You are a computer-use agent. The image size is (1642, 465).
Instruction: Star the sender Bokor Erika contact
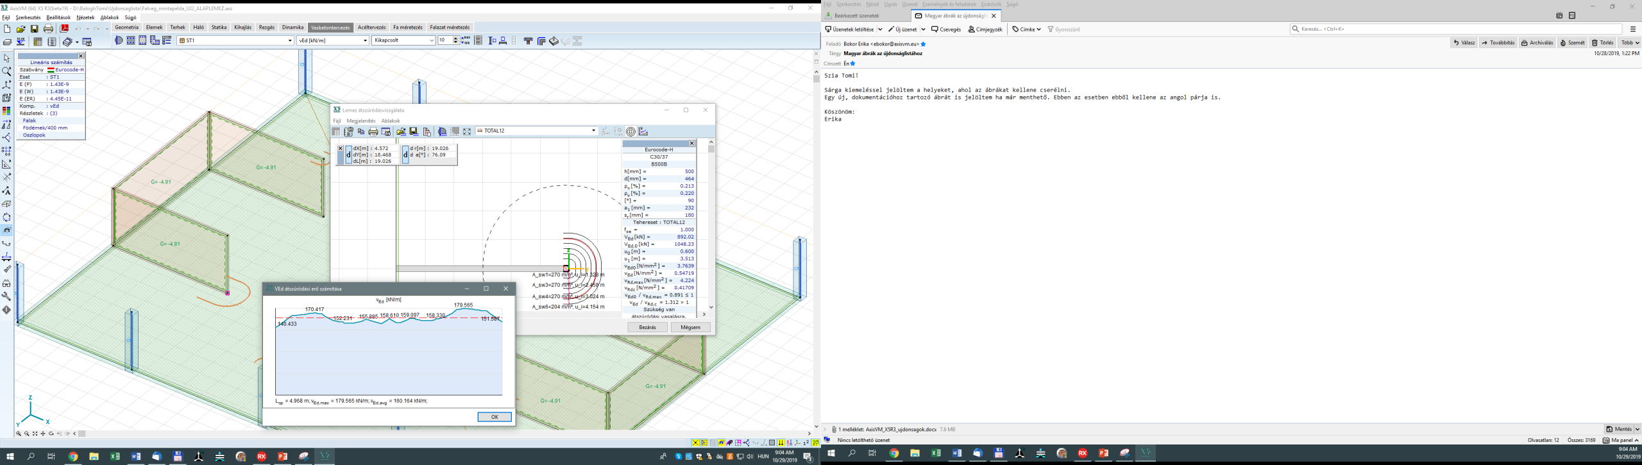pos(924,44)
